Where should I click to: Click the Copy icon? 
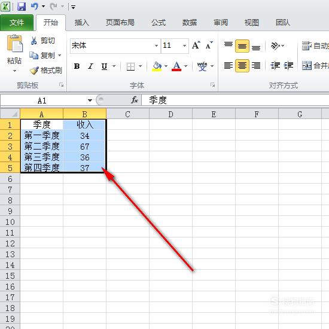point(33,56)
